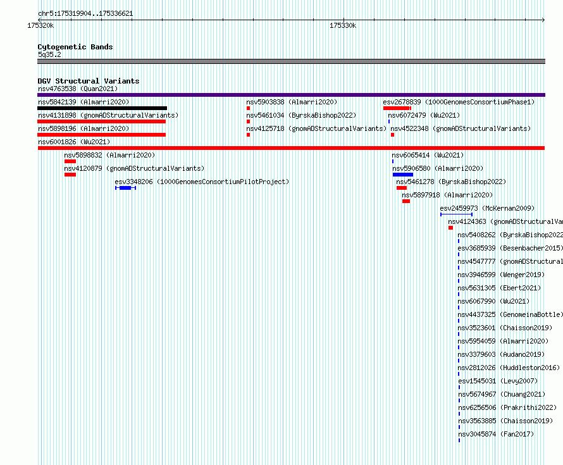The width and height of the screenshot is (563, 465).
Task: Click the blue nsv5906580 variant bar
Action: click(403, 175)
